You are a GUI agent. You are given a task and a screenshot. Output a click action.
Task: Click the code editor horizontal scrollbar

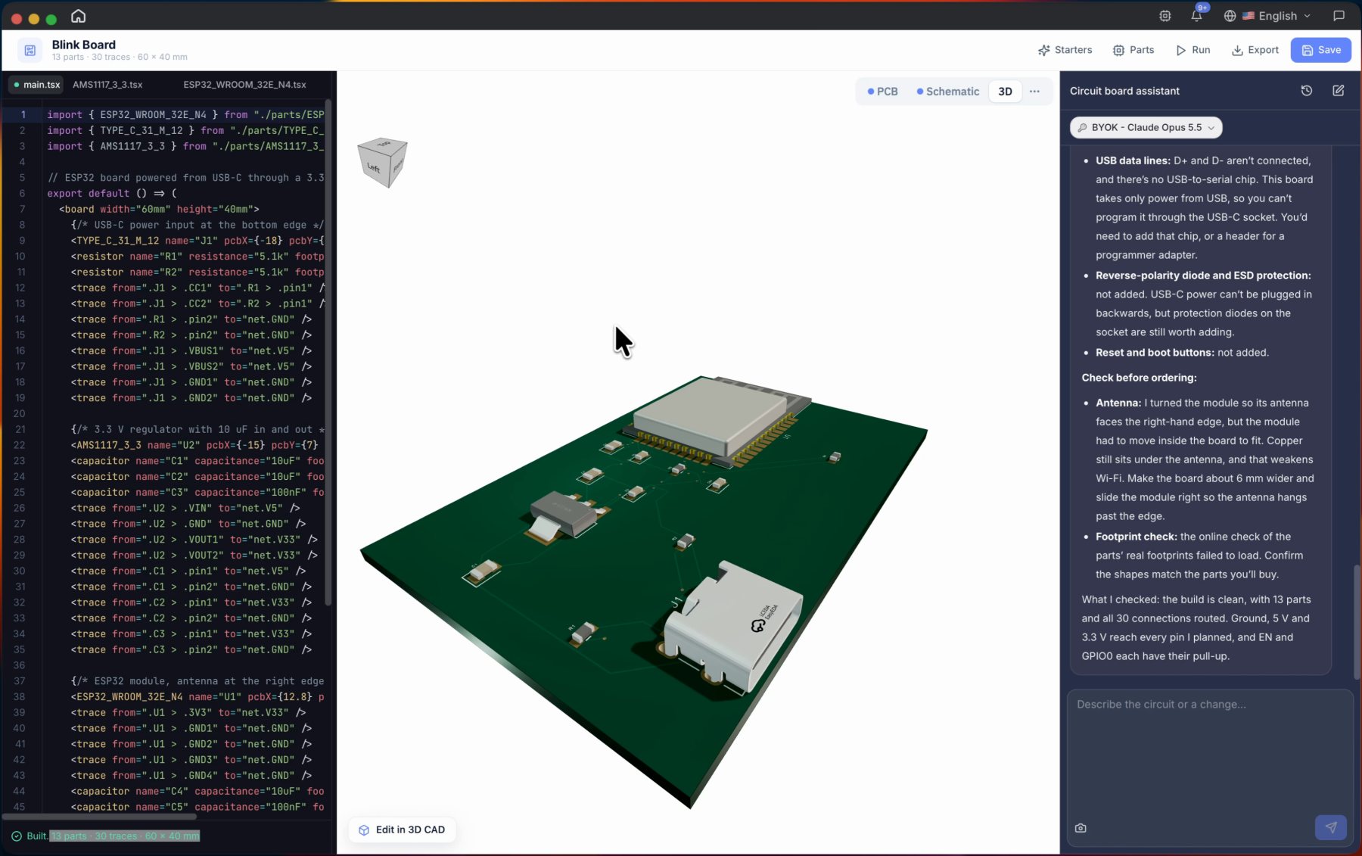(98, 817)
